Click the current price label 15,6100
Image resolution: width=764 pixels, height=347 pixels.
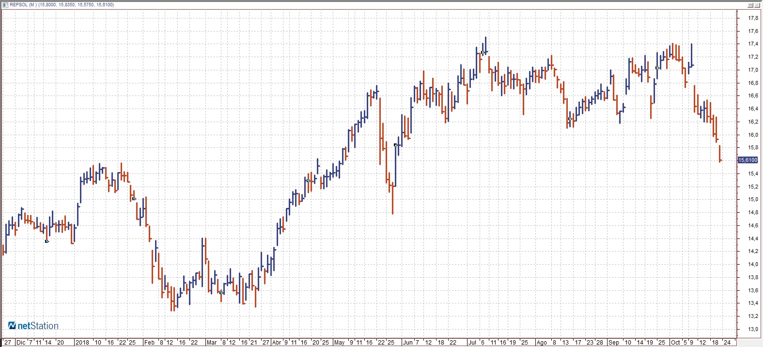coord(748,160)
